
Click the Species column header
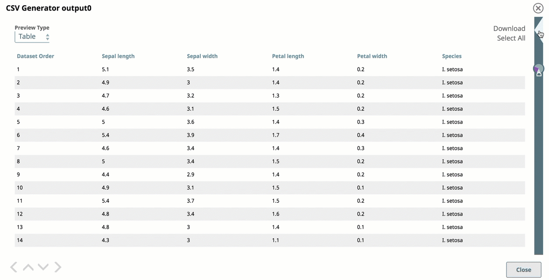click(x=452, y=56)
